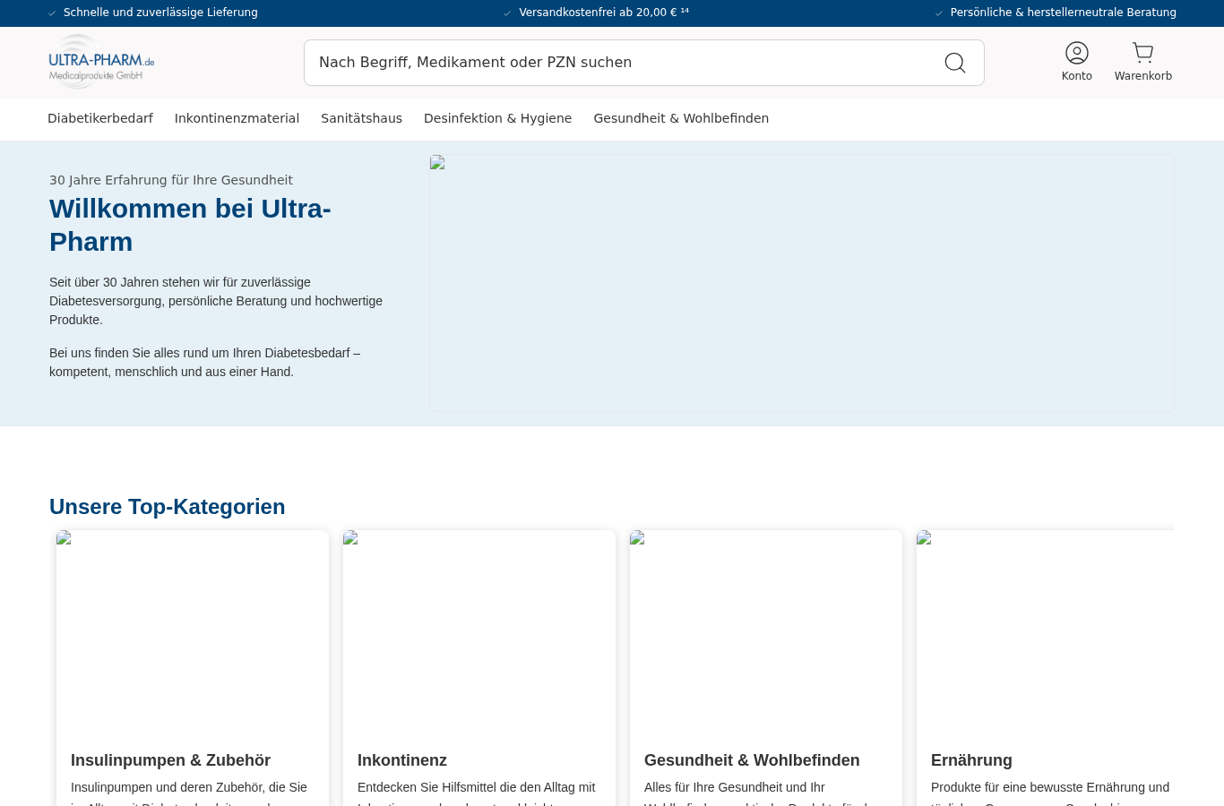Click checkmark icon beside Persönliche Beratung
1224x806 pixels.
point(939,13)
